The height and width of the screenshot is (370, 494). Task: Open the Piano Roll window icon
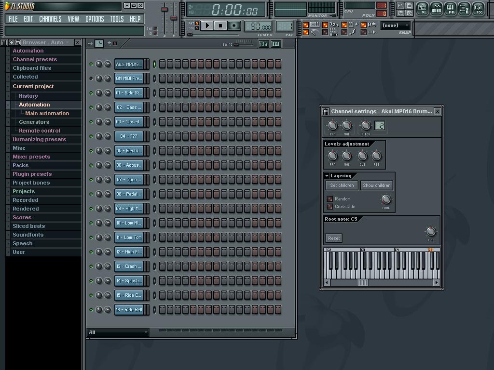(450, 8)
